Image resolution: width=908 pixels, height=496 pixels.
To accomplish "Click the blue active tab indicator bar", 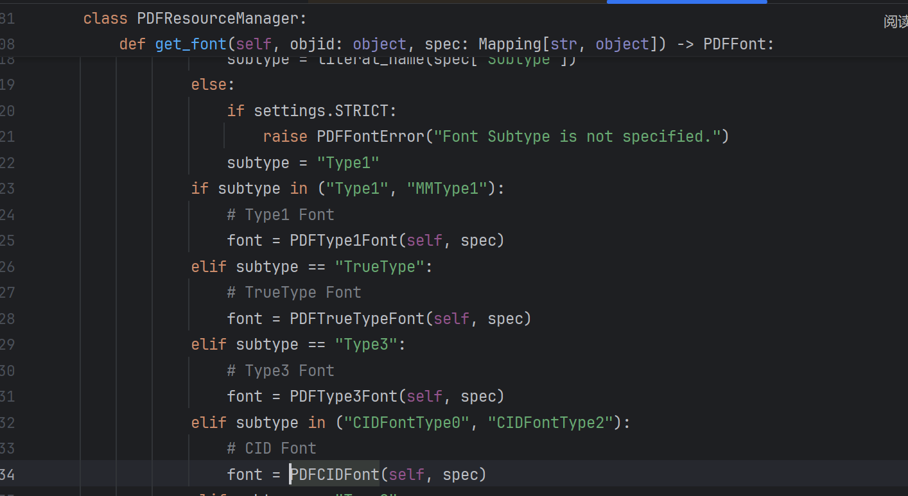I will (x=686, y=2).
